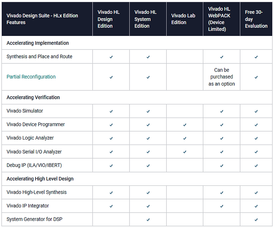Click Logic Analyzer checkmark under Free 30-day Evaluation
Image resolution: width=274 pixels, height=228 pixels.
click(256, 138)
